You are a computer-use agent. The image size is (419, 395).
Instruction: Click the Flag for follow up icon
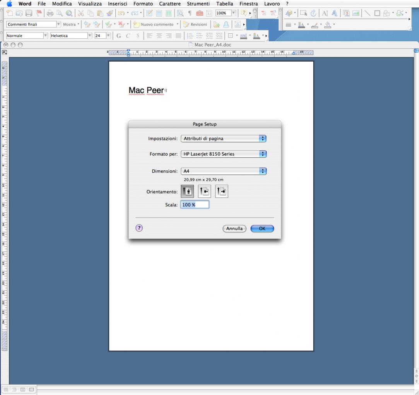coord(39,13)
